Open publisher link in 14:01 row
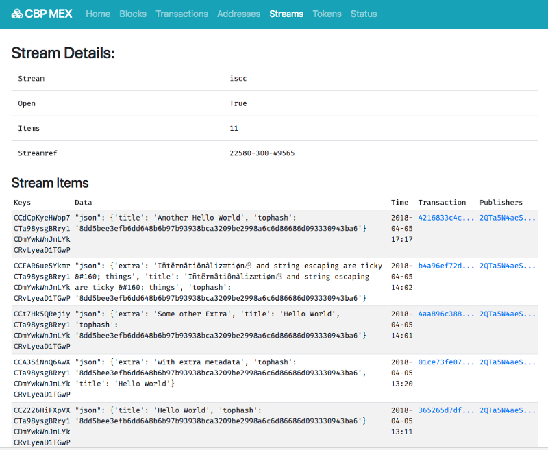 tap(508, 314)
